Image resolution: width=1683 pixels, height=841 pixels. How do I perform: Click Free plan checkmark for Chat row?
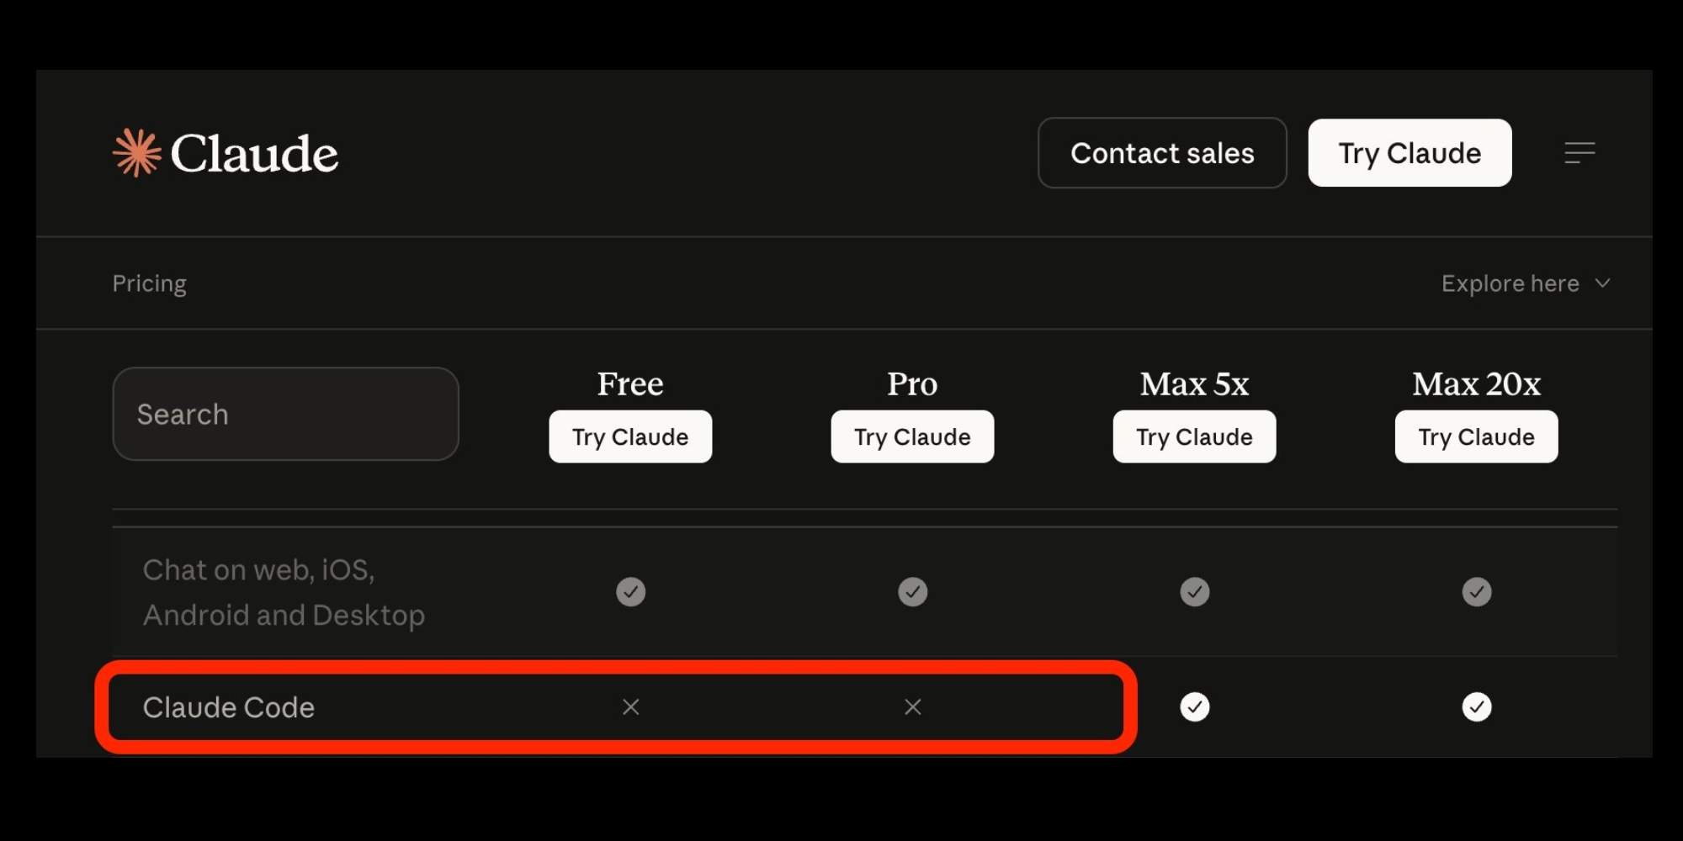tap(630, 592)
